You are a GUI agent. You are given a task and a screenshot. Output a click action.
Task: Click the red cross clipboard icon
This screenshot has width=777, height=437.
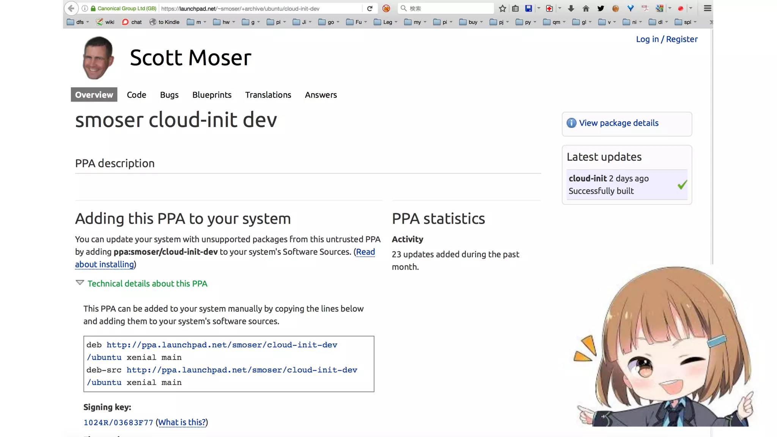pyautogui.click(x=549, y=8)
